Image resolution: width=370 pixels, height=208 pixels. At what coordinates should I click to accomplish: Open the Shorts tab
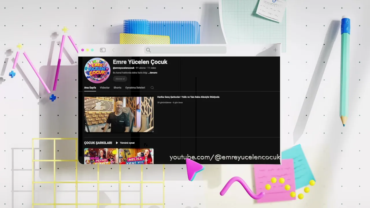[117, 88]
